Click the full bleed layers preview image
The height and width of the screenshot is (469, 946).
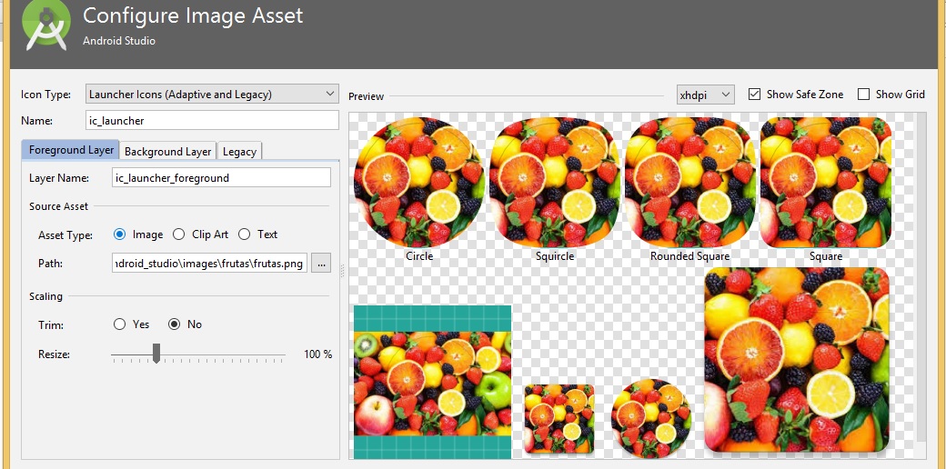pyautogui.click(x=432, y=382)
